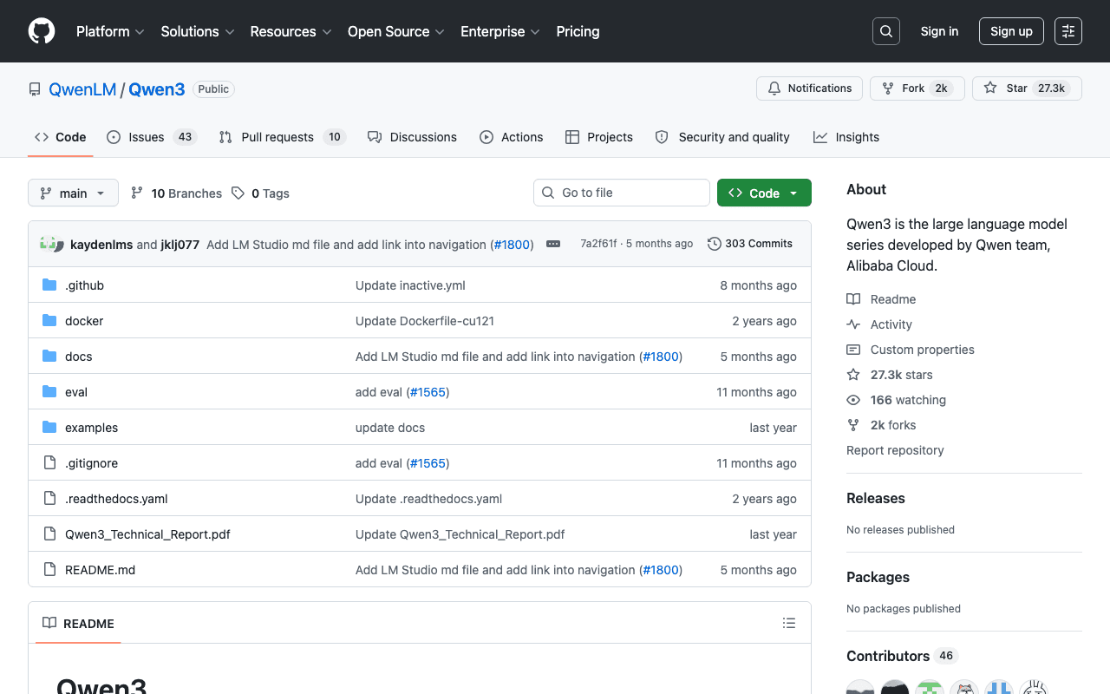Screen dimensions: 1110x694
Task: Click the tag icon beside 0 Tags
Action: tap(238, 193)
